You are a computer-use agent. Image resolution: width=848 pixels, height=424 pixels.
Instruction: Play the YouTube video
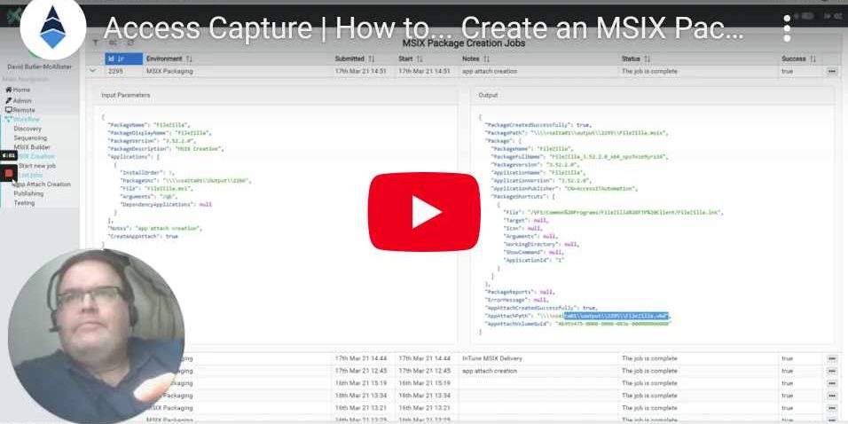point(423,211)
